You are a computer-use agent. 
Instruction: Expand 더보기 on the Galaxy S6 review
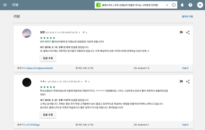(185, 68)
